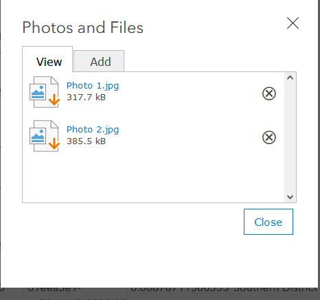Click the scrollbar down arrow in file list
The image size is (320, 300).
pyautogui.click(x=290, y=197)
